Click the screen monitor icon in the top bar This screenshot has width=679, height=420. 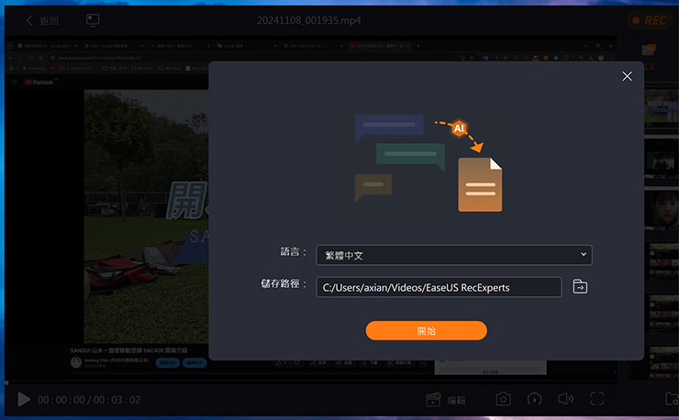pyautogui.click(x=93, y=20)
